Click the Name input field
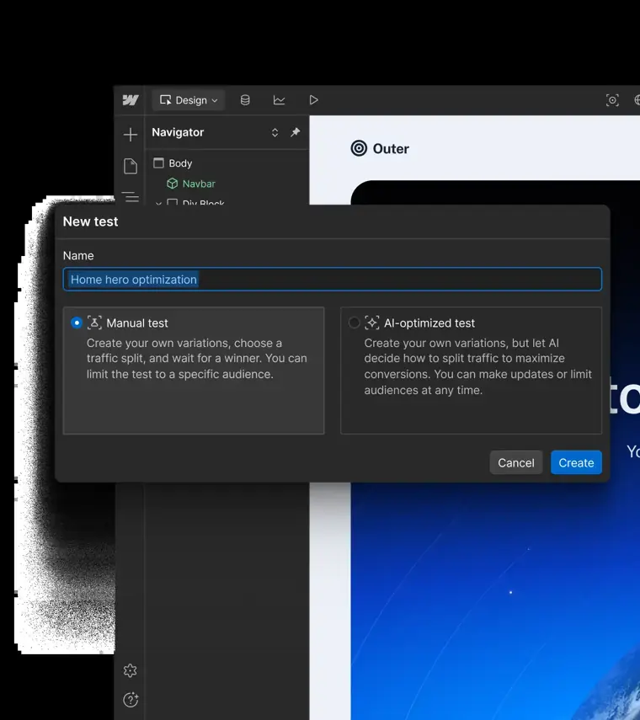This screenshot has width=640, height=720. point(333,280)
